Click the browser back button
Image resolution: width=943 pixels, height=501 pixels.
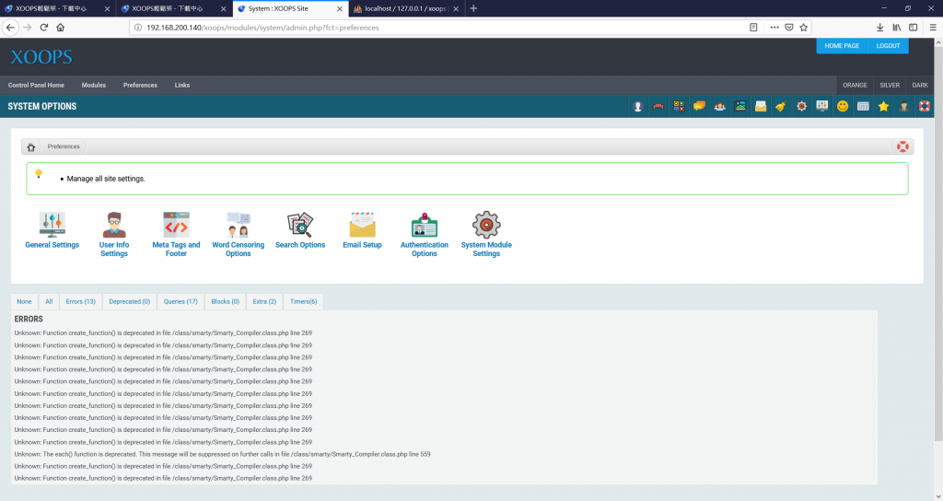coord(10,28)
